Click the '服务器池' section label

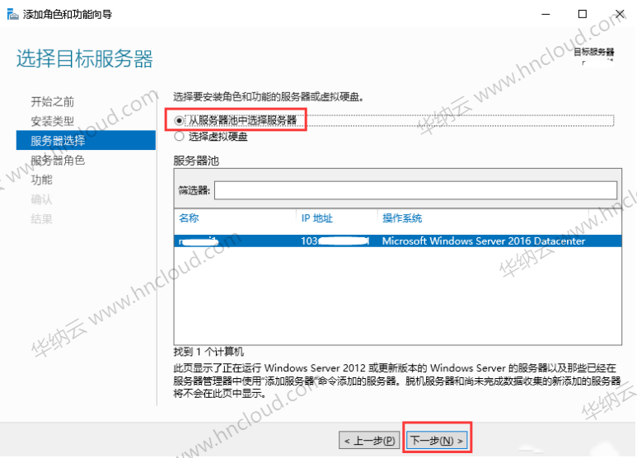coord(196,161)
